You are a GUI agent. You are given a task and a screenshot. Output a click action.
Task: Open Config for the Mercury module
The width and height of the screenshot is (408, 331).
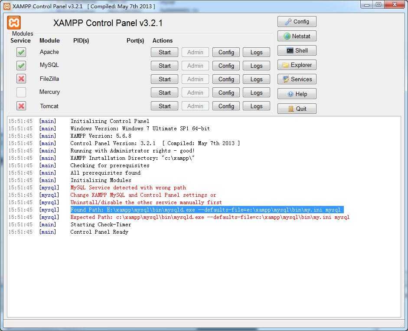226,93
